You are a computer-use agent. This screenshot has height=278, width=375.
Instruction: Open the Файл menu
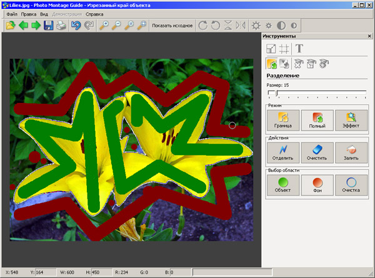click(x=12, y=14)
